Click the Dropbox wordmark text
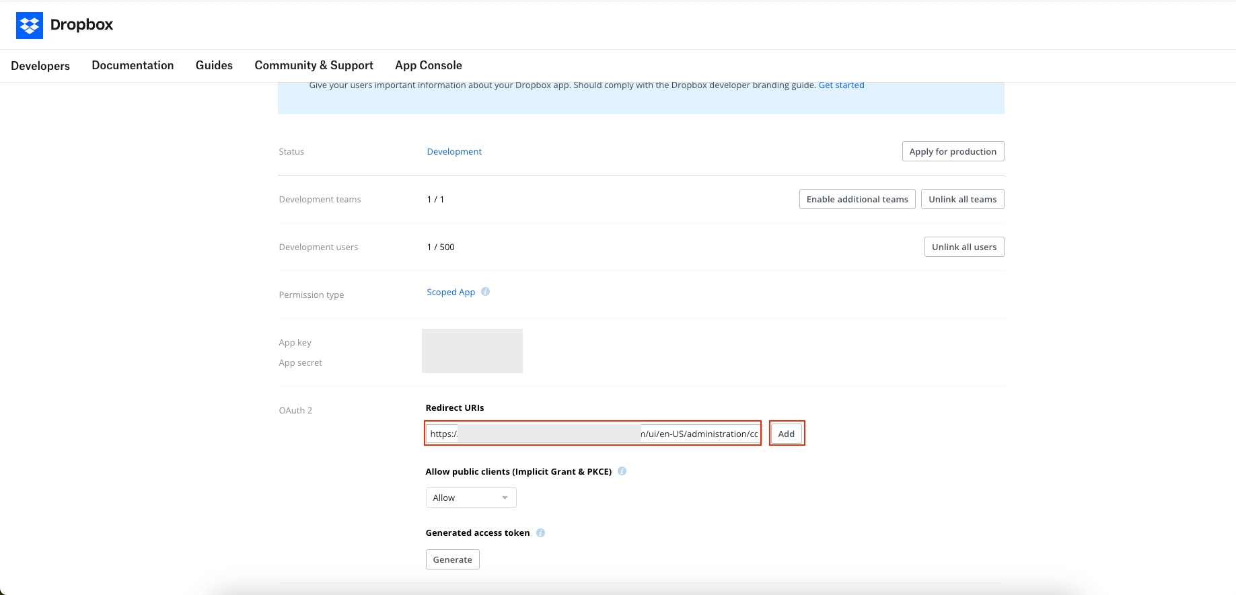This screenshot has width=1236, height=595. click(x=81, y=25)
